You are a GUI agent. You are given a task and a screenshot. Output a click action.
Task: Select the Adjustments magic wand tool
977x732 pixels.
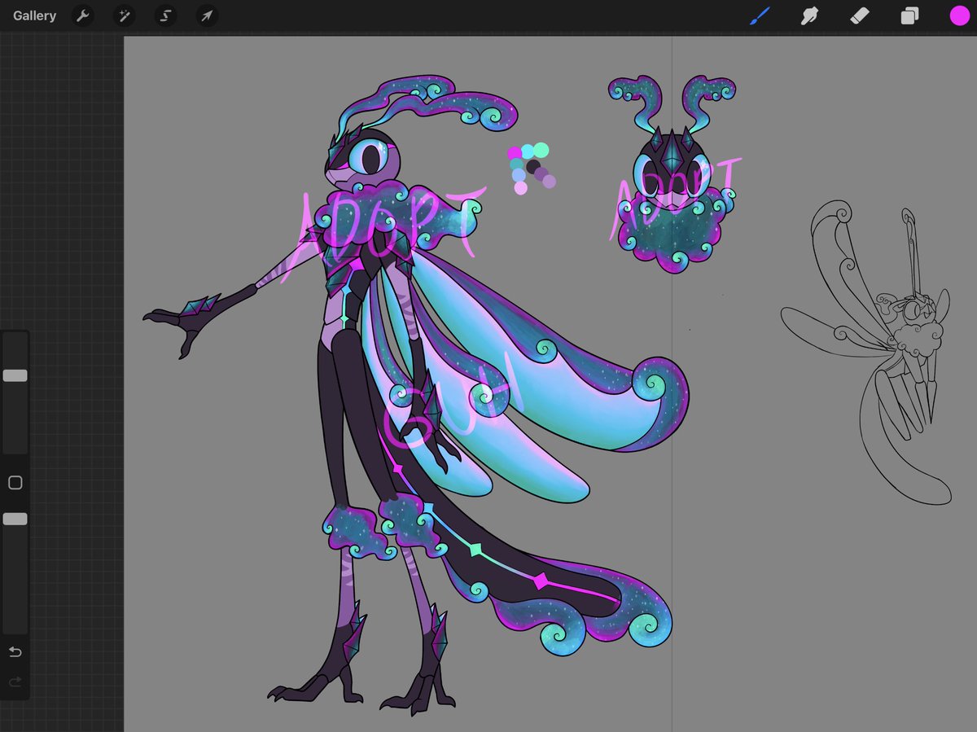coord(124,15)
